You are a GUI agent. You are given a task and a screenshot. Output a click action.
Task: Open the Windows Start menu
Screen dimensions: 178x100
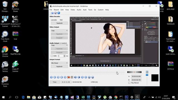[3, 97]
